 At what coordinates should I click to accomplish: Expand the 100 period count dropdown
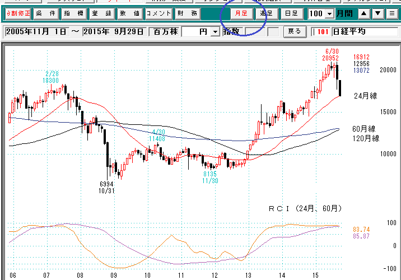(329, 13)
